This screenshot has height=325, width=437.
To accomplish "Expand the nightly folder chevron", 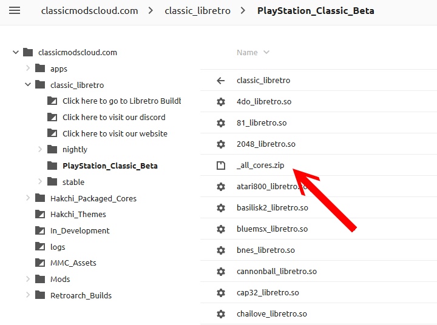I will click(x=40, y=149).
